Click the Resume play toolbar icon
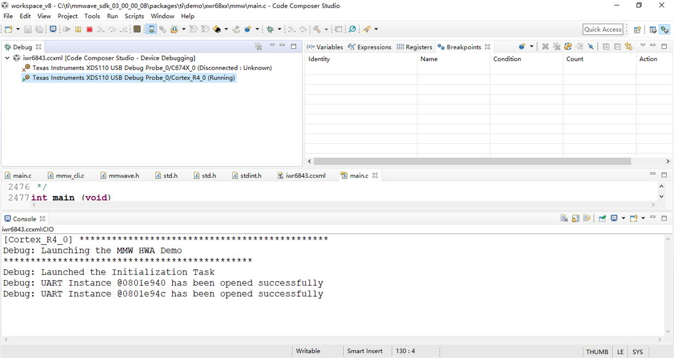Screen dimensions: 674x358 tap(67, 30)
